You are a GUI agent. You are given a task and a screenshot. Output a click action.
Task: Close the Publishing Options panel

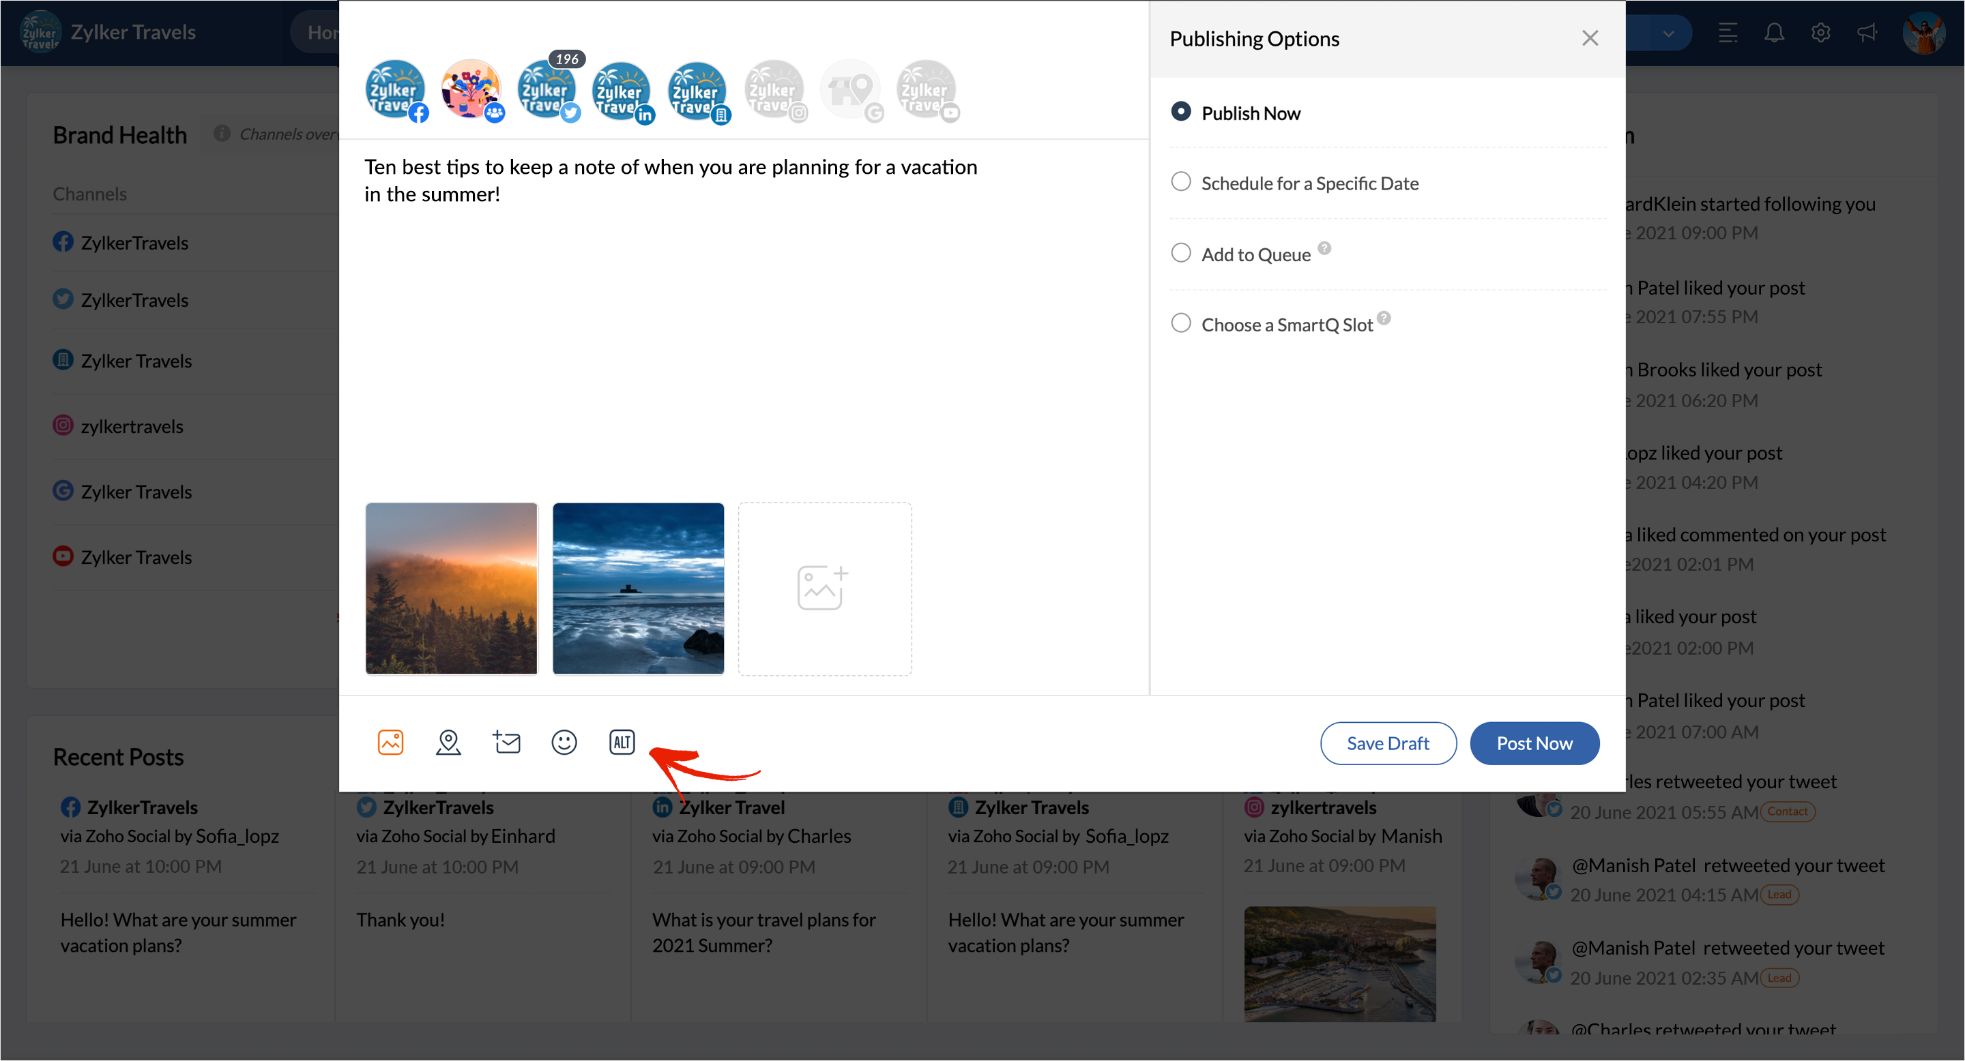(x=1590, y=38)
